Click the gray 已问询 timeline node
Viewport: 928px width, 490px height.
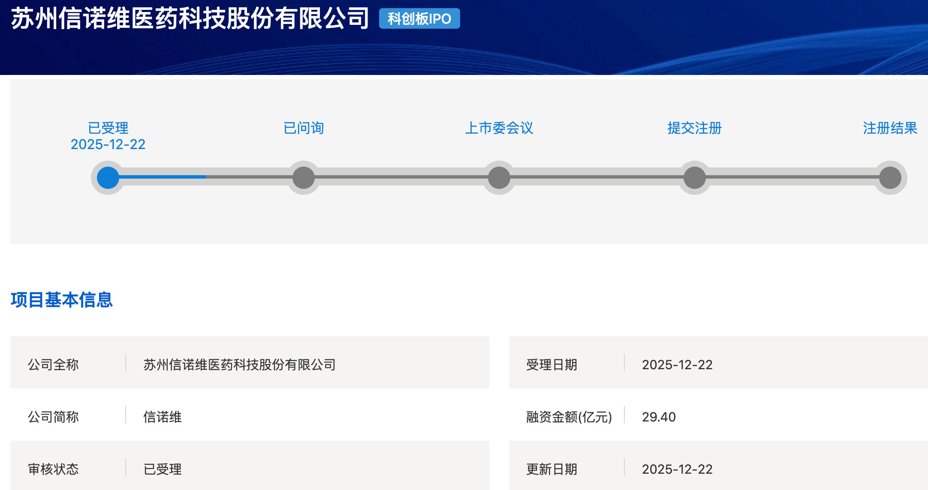click(x=304, y=178)
